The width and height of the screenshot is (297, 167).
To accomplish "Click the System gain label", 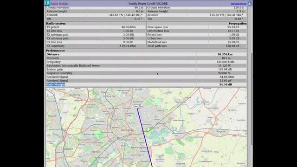I will (55, 69).
